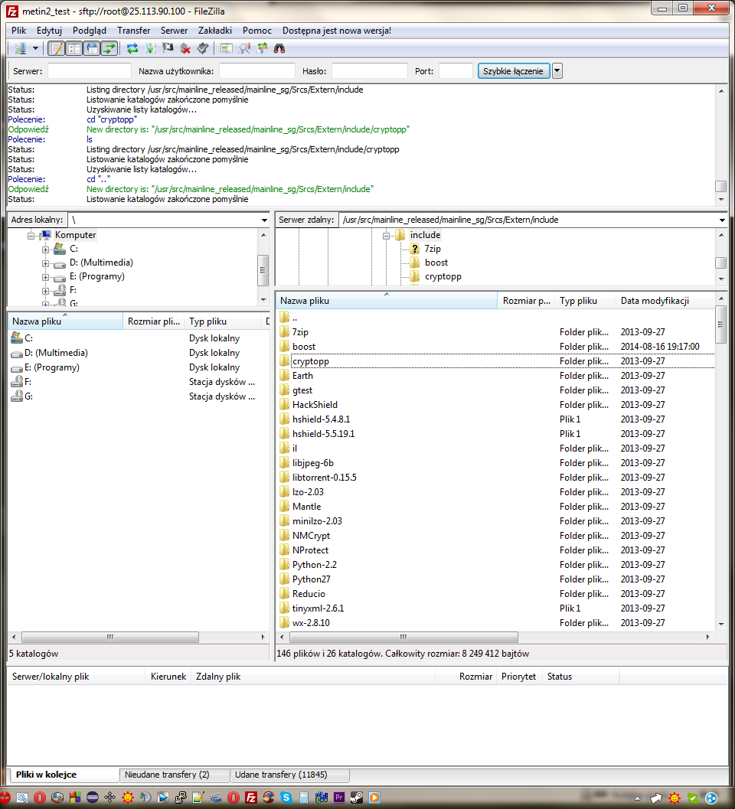Open FileZilla from the taskbar

pyautogui.click(x=251, y=798)
